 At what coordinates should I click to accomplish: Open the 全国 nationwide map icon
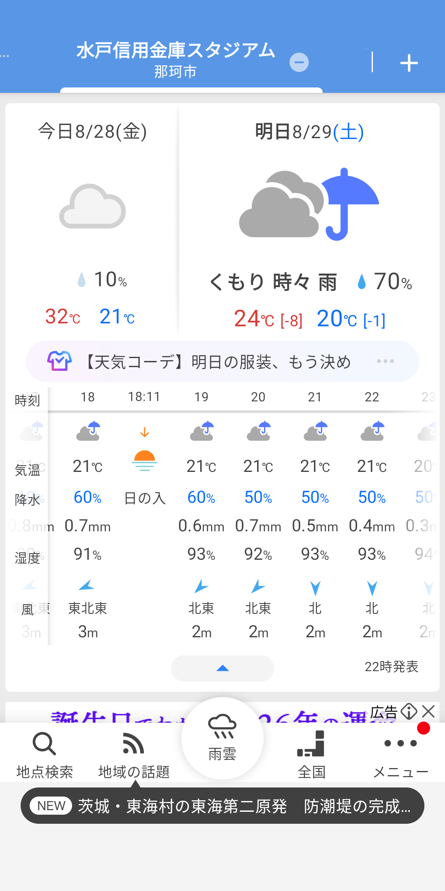tap(311, 744)
